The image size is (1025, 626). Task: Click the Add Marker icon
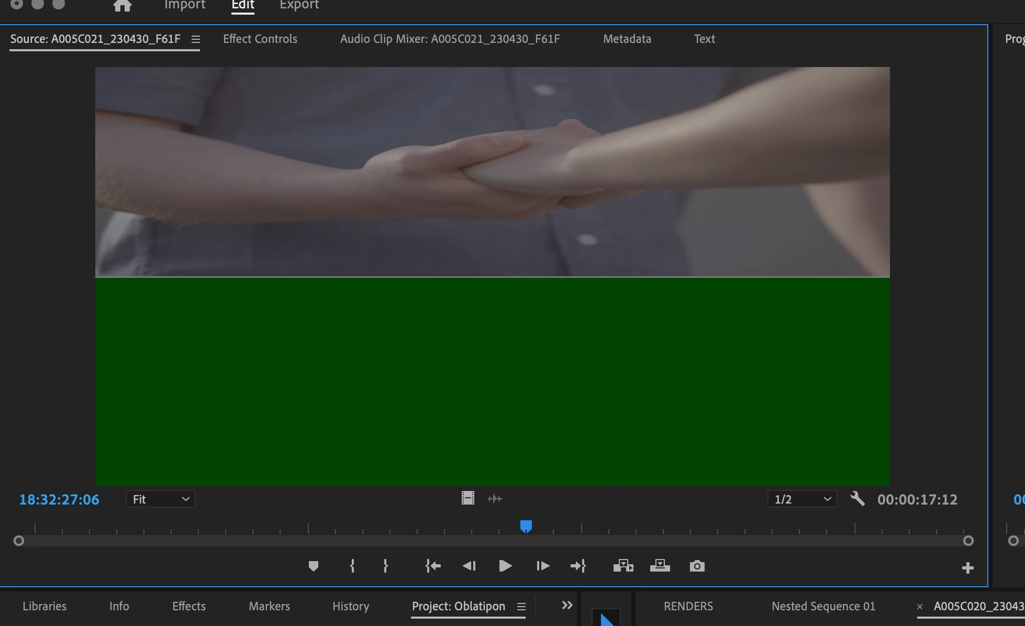click(314, 566)
